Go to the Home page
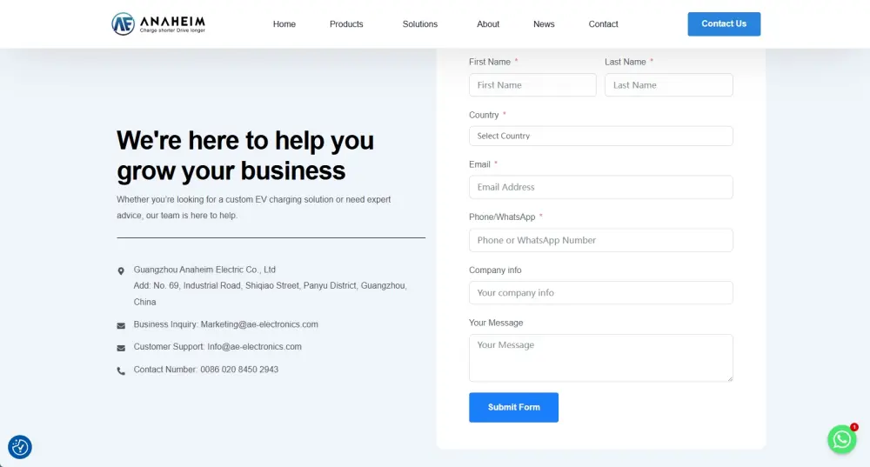Screen dimensions: 870x467 (284, 24)
